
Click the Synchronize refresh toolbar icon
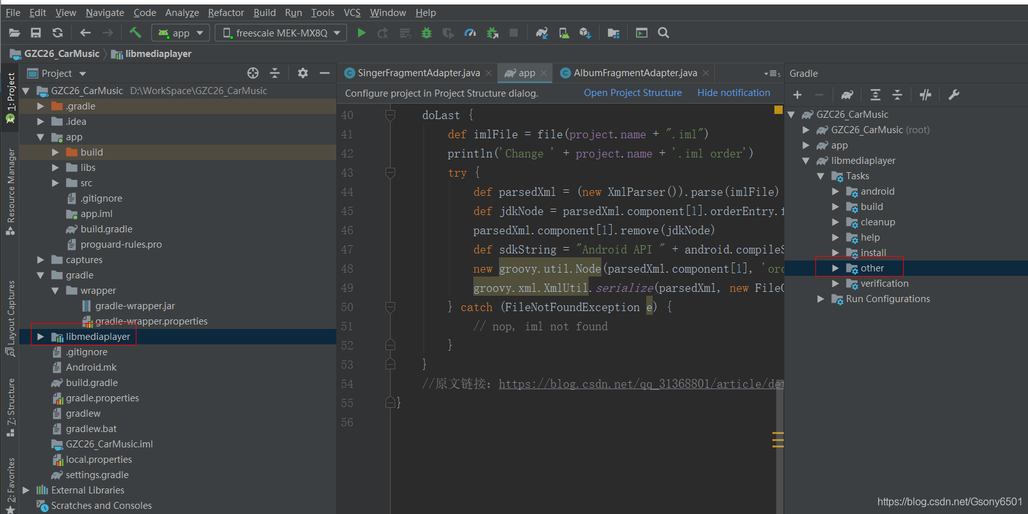tap(58, 33)
